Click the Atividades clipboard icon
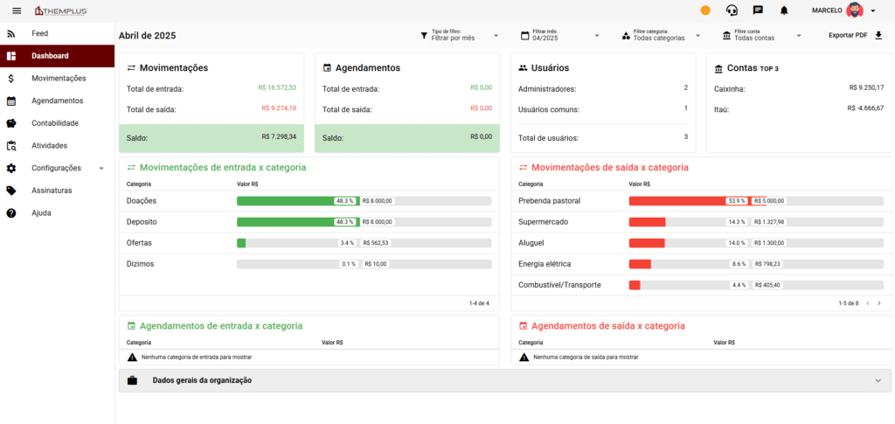Image resolution: width=895 pixels, height=424 pixels. point(10,145)
